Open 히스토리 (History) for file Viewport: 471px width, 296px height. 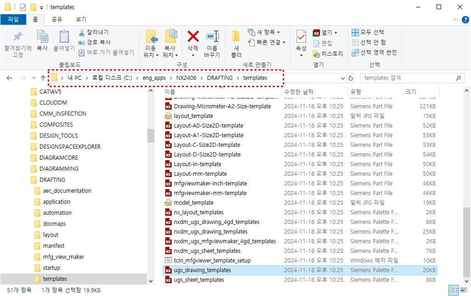point(328,54)
